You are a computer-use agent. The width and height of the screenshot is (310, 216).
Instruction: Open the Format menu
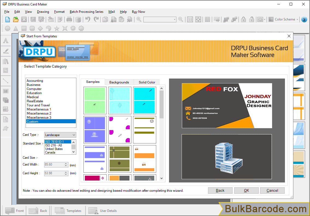59,12
